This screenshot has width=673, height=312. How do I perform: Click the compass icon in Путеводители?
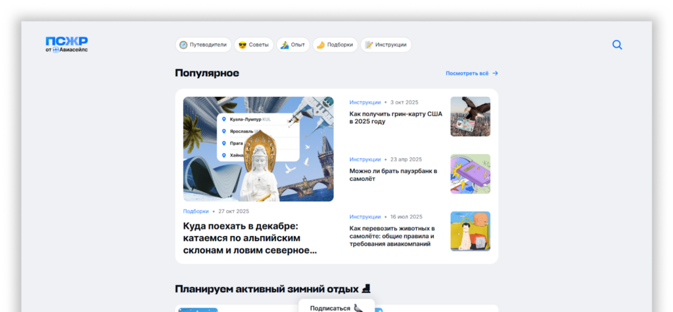(x=184, y=45)
